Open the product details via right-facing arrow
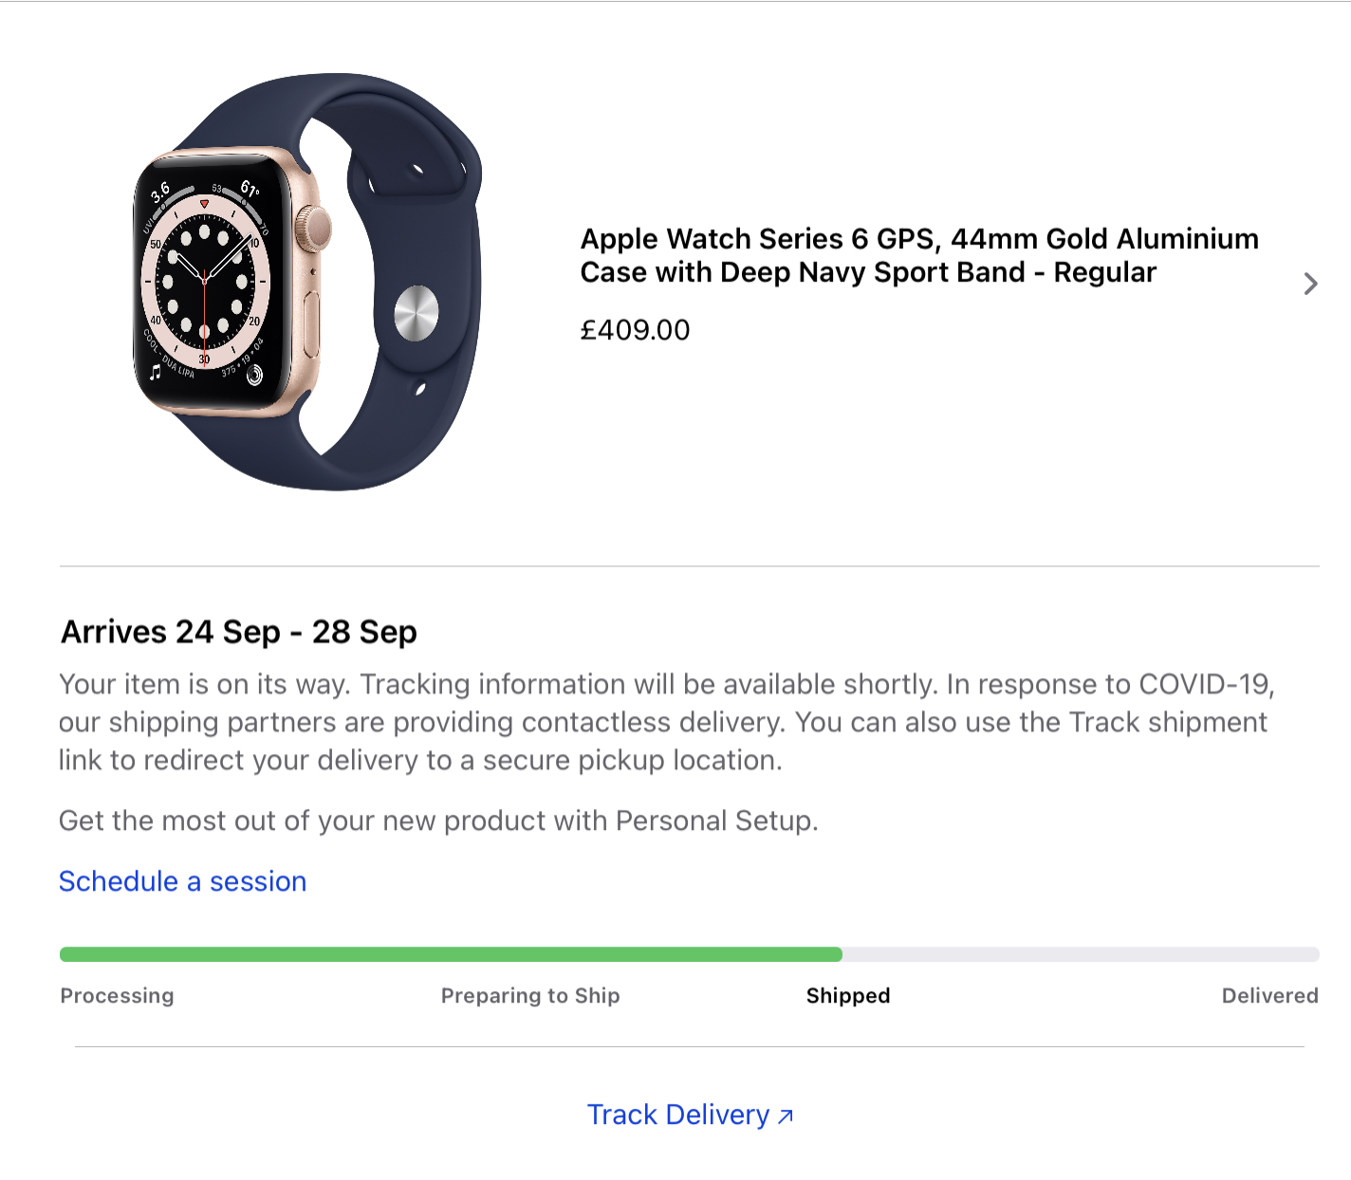 pyautogui.click(x=1310, y=284)
